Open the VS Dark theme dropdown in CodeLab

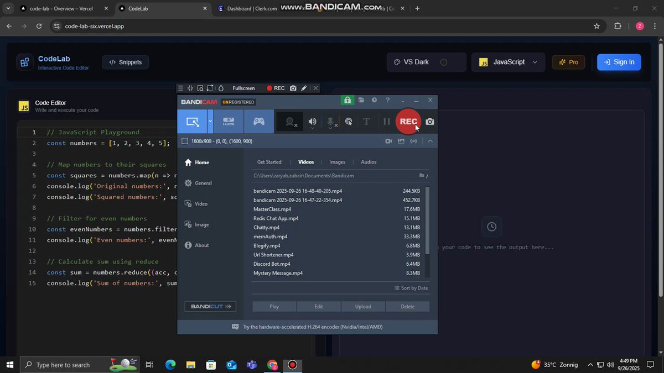pos(426,62)
